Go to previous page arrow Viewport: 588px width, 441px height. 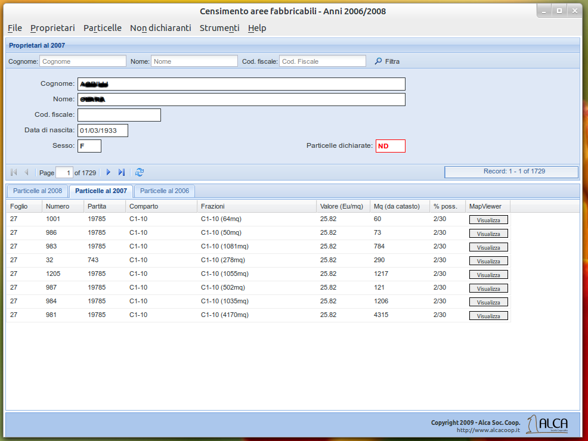26,172
